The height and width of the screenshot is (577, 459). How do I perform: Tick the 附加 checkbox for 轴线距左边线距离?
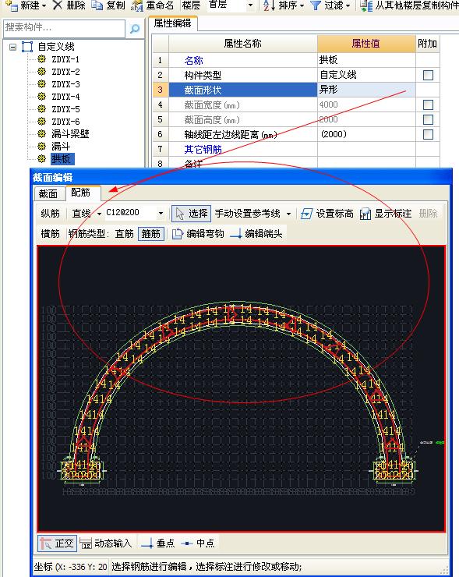428,134
